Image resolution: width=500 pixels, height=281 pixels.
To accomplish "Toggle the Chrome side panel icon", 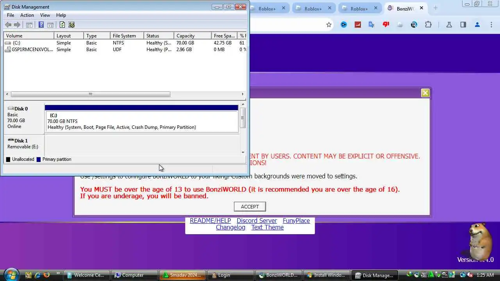I will coord(463,25).
